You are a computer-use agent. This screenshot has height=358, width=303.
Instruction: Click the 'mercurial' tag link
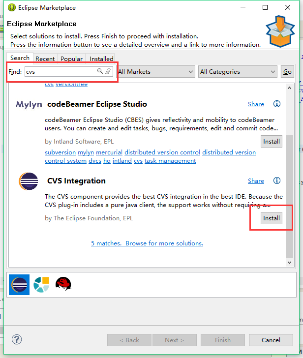tap(109, 152)
